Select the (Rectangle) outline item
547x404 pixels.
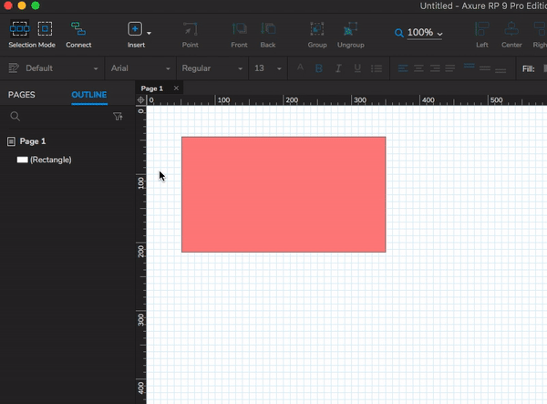[45, 160]
